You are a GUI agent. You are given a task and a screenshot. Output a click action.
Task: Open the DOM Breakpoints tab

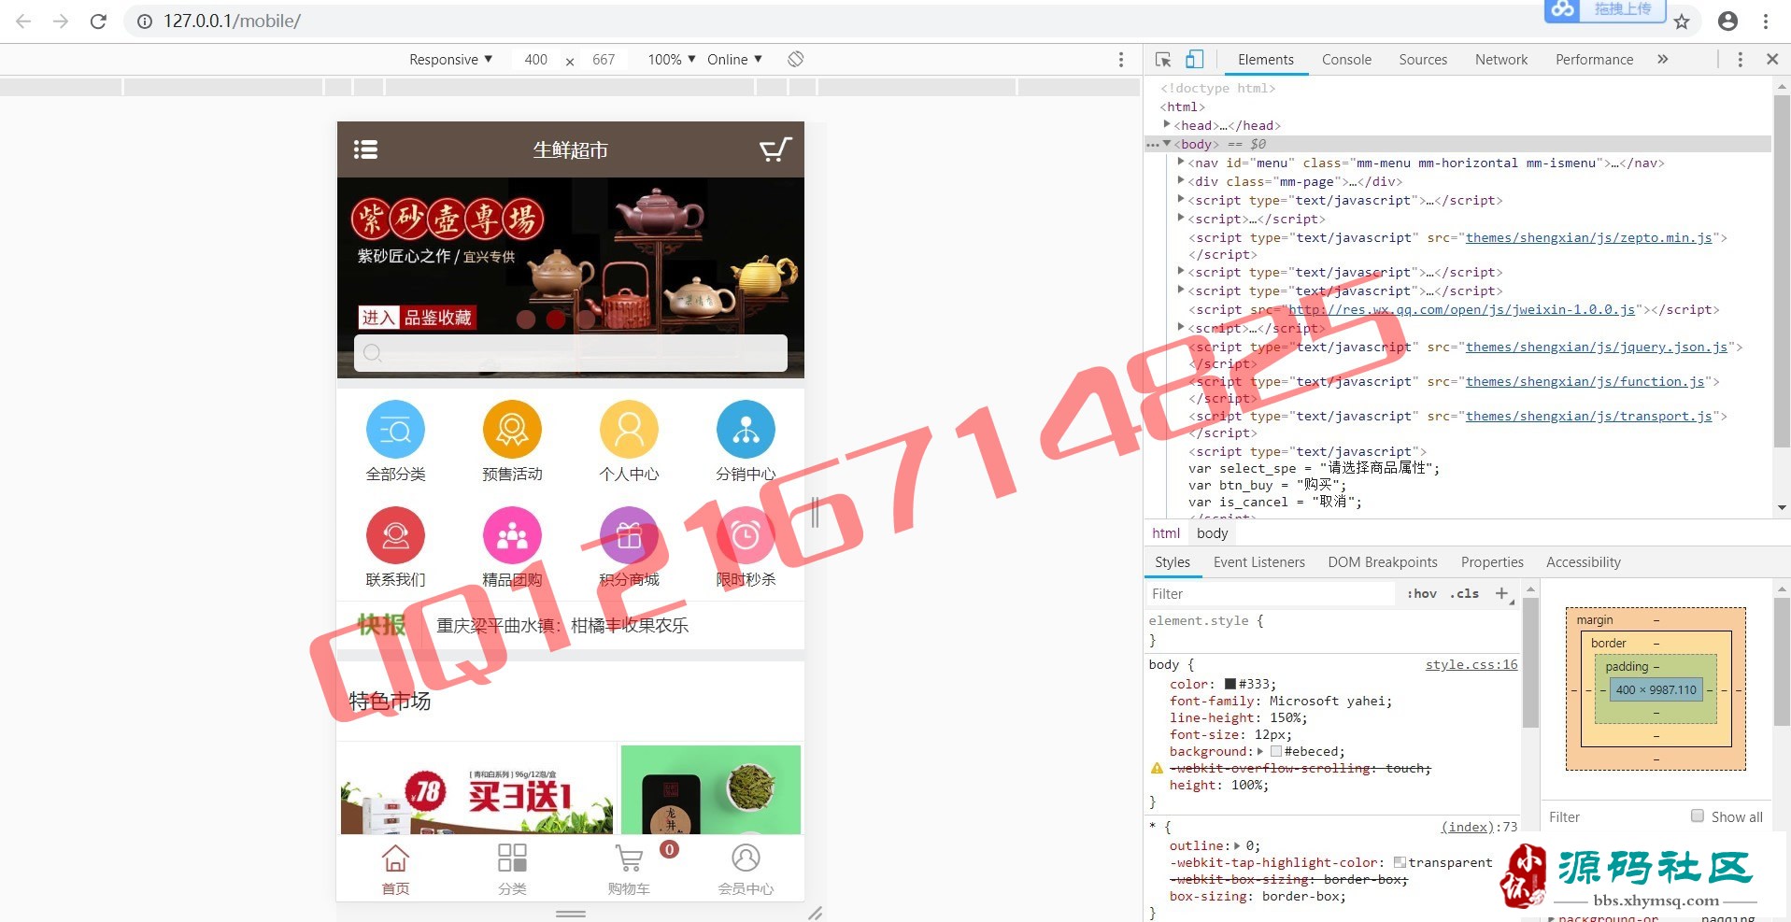pos(1383,562)
